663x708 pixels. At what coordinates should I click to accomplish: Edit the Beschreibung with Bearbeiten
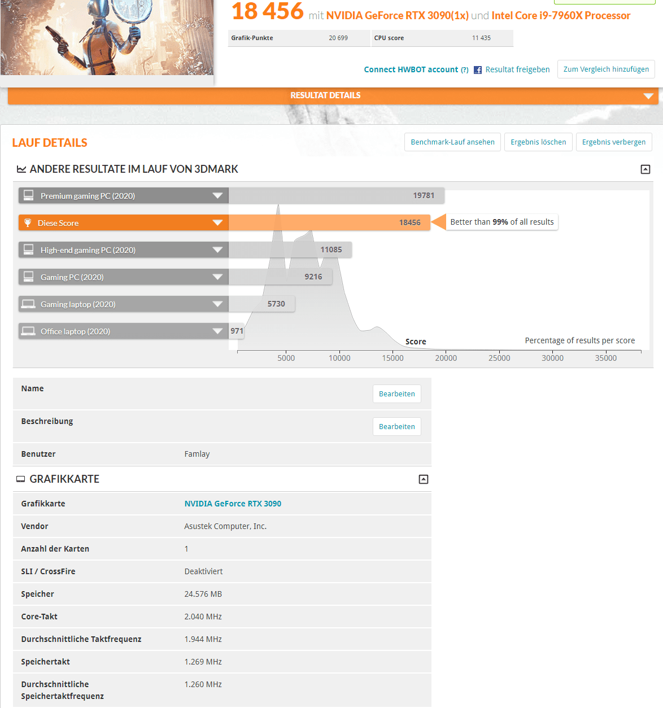pos(396,427)
